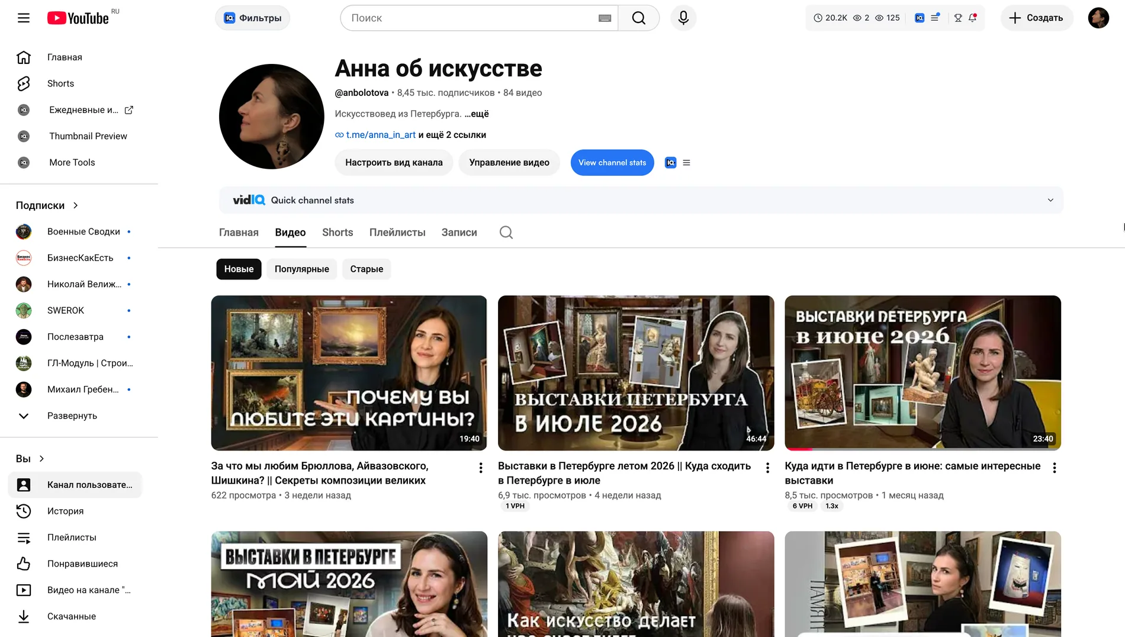The image size is (1125, 637).
Task: Open ГЛ-Модуль | Строи... subscription
Action: point(75,363)
